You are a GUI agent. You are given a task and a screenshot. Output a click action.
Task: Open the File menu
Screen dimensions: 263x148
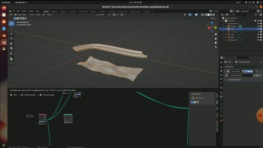[x=14, y=11]
